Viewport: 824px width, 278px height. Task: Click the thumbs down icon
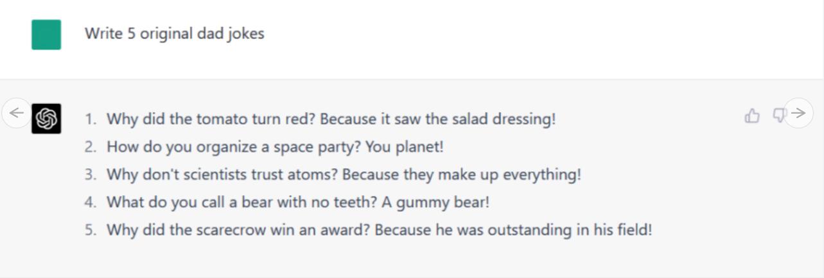click(x=779, y=115)
